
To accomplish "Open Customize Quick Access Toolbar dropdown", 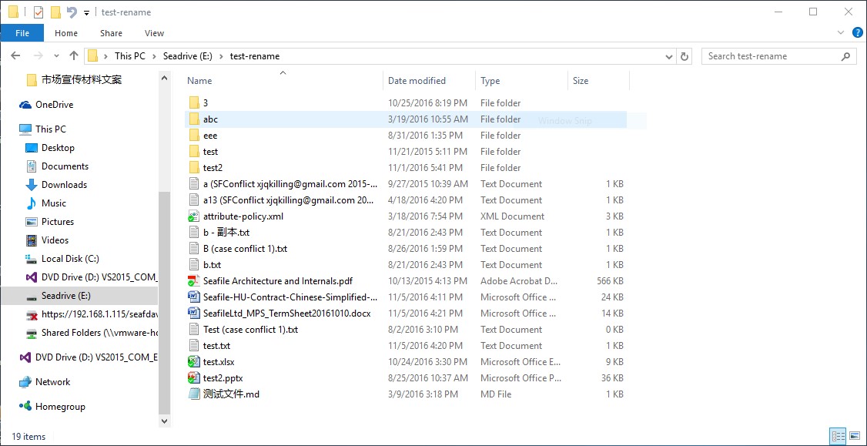I will click(86, 12).
